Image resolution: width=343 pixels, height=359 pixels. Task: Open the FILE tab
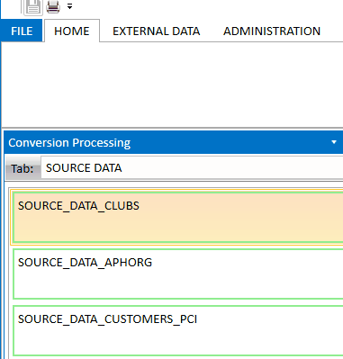[22, 31]
